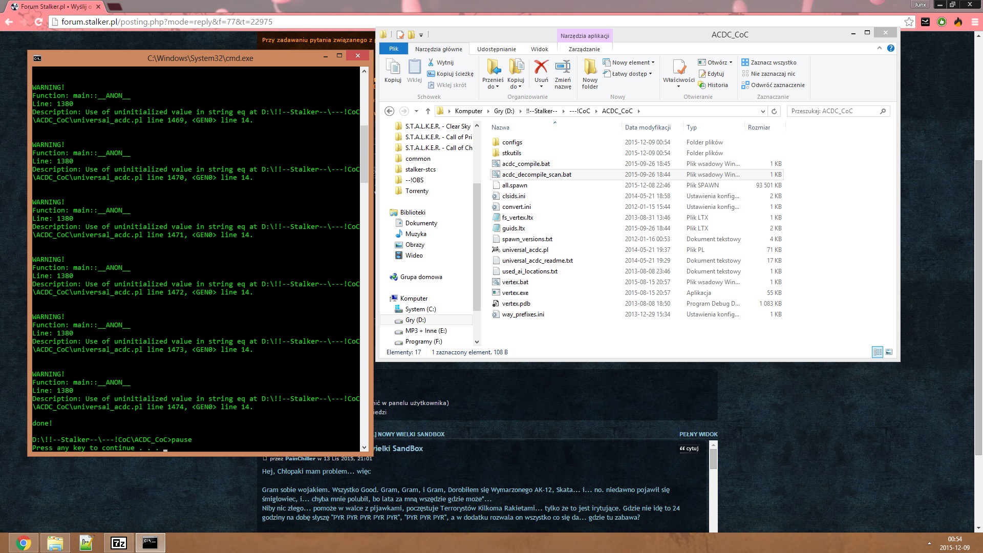Image resolution: width=983 pixels, height=553 pixels.
Task: Switch to details view icon in status bar
Action: 878,352
